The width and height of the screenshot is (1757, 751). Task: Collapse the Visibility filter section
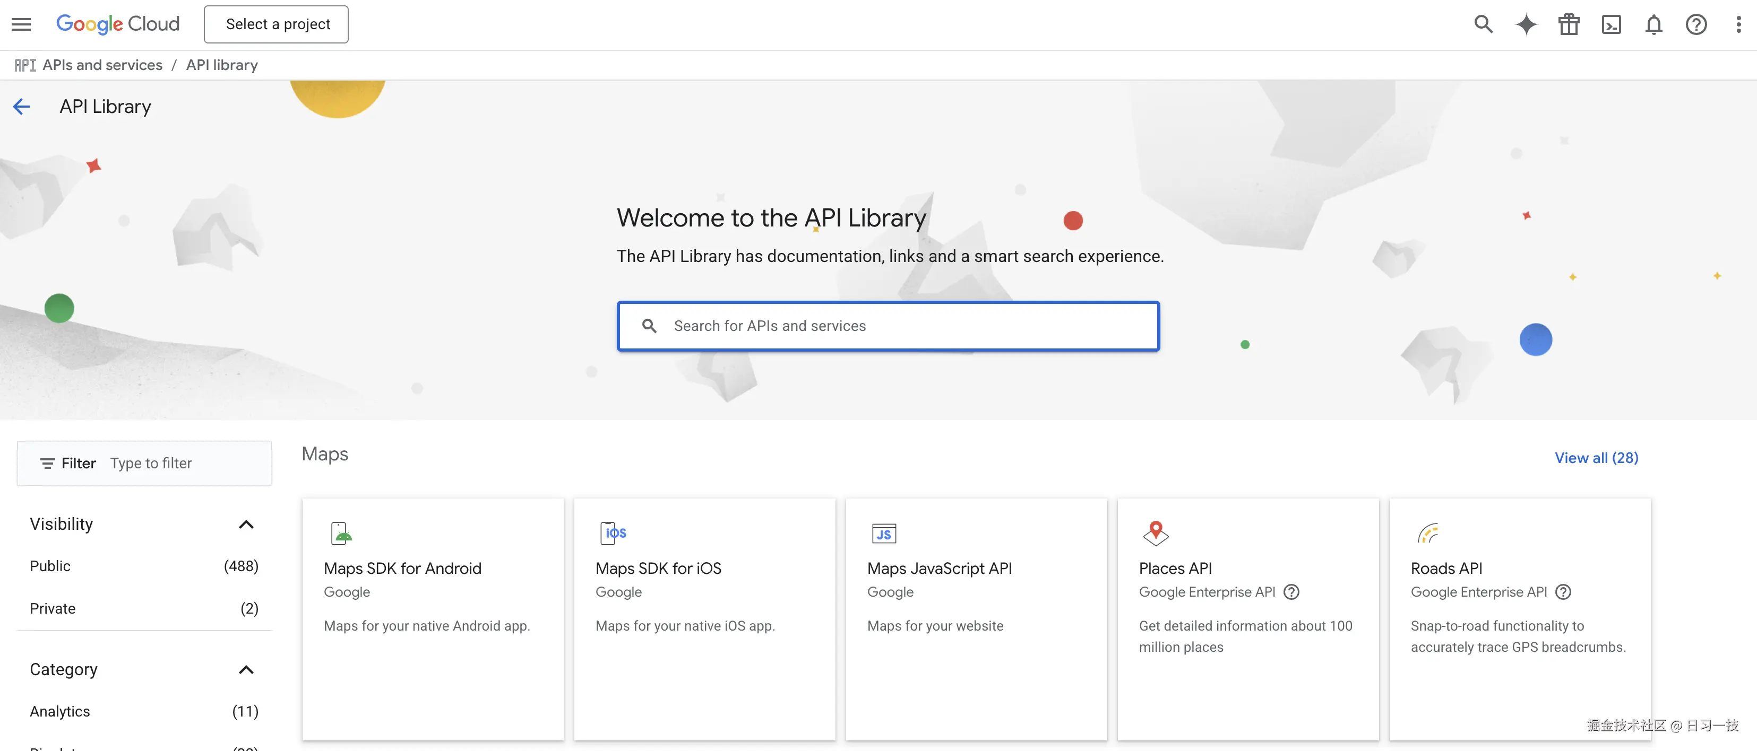[246, 524]
